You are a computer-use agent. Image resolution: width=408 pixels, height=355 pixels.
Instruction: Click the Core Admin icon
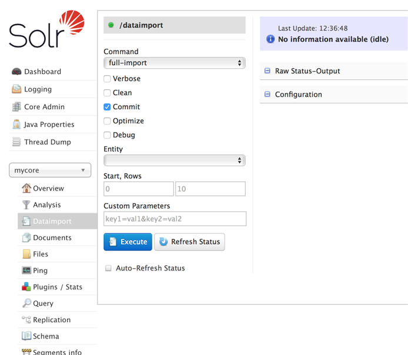(16, 107)
